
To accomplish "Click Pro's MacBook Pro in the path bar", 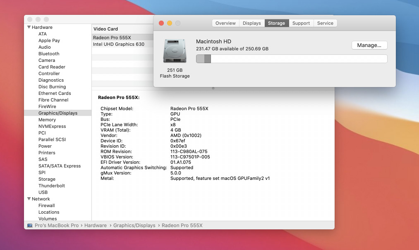I will pos(57,226).
